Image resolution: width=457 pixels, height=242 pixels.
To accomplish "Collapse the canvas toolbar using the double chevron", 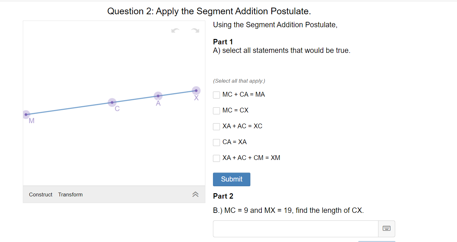I will (195, 194).
